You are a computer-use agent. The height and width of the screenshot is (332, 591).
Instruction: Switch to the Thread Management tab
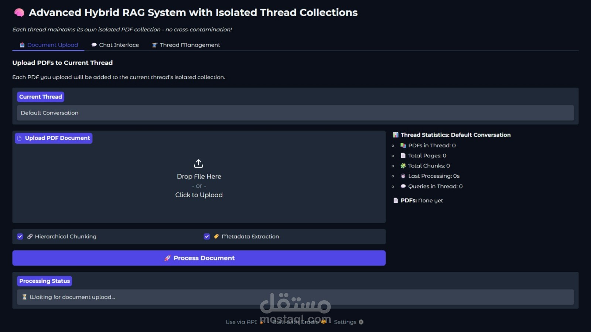(x=186, y=45)
